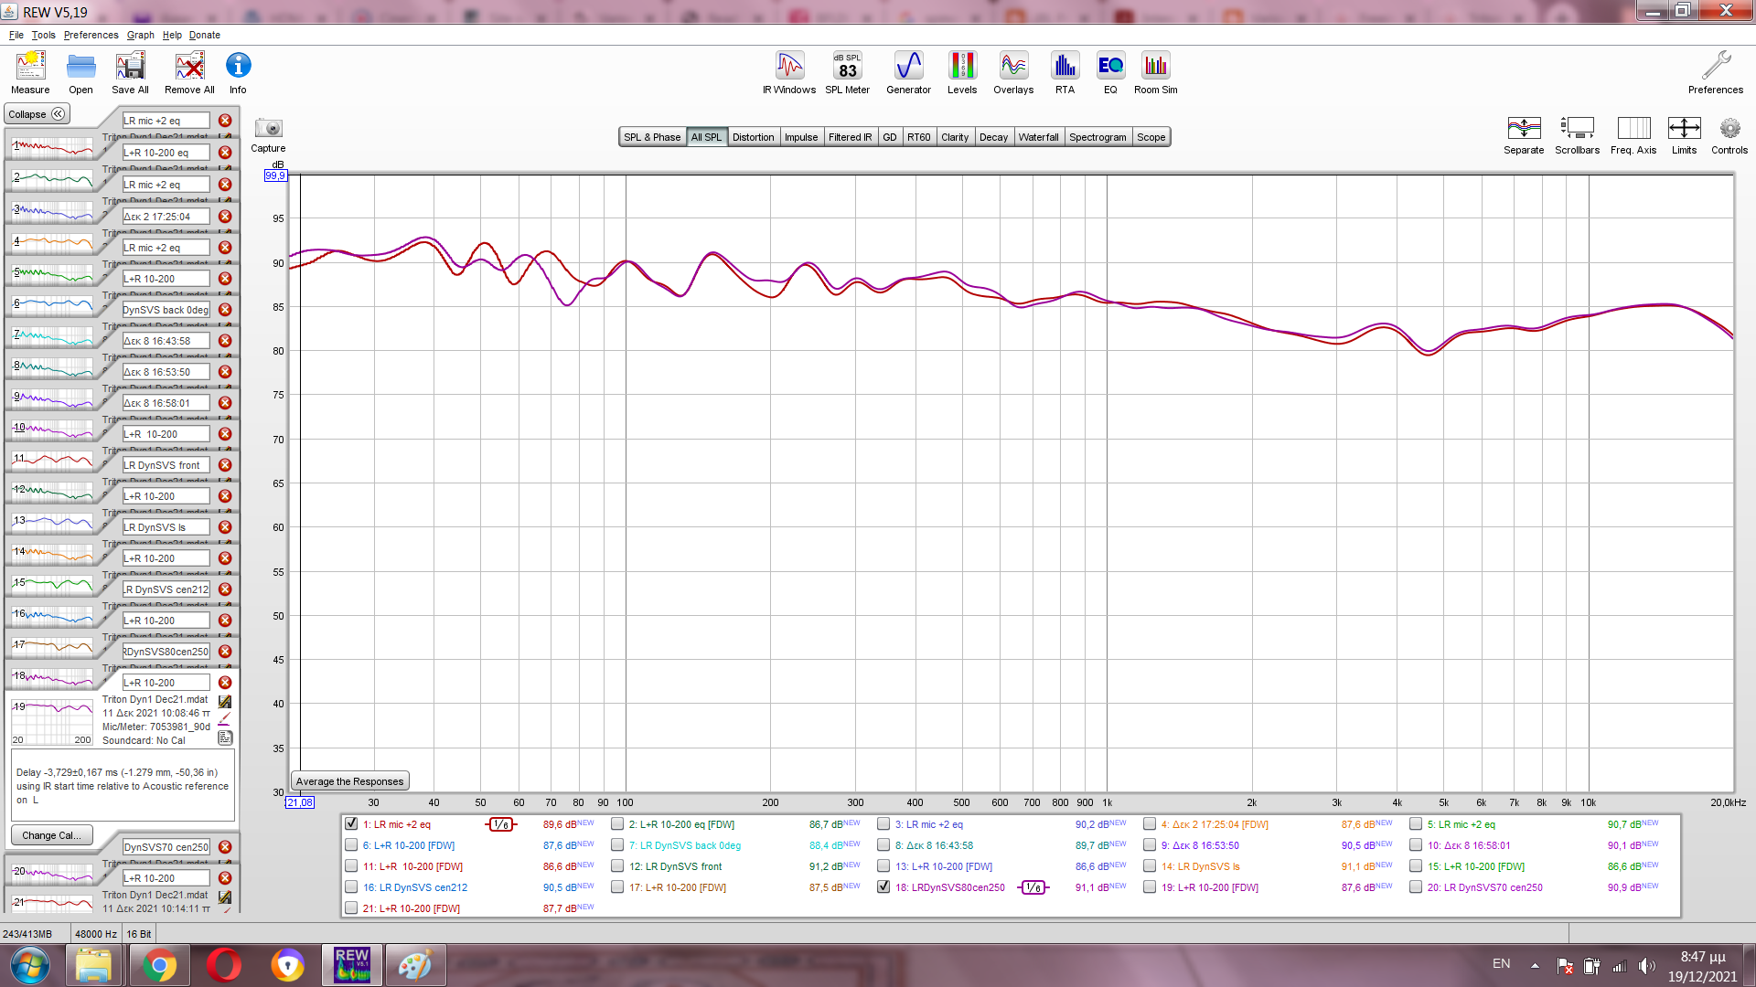Click the 99,9 dB axis limit field

click(275, 175)
